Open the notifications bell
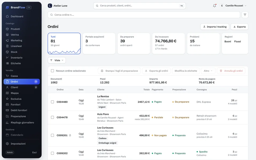The height and width of the screenshot is (160, 256). click(214, 6)
